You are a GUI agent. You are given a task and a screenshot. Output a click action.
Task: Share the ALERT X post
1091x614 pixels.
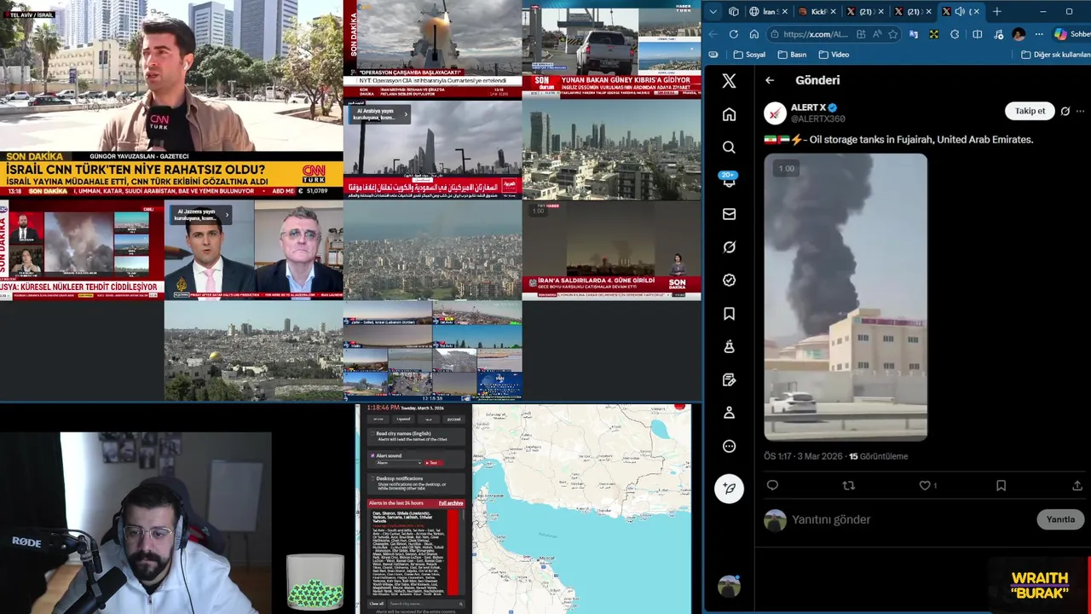tap(1077, 485)
